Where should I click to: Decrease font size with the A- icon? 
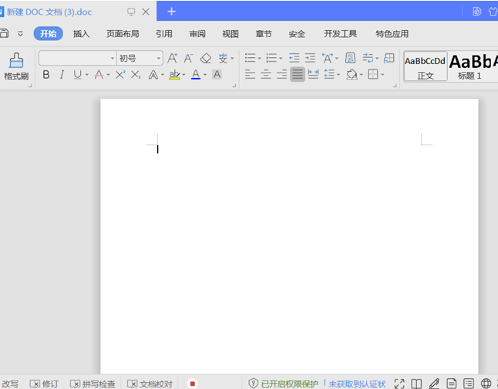point(188,58)
